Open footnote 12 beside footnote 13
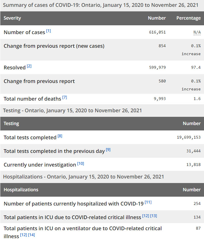 (x=146, y=216)
